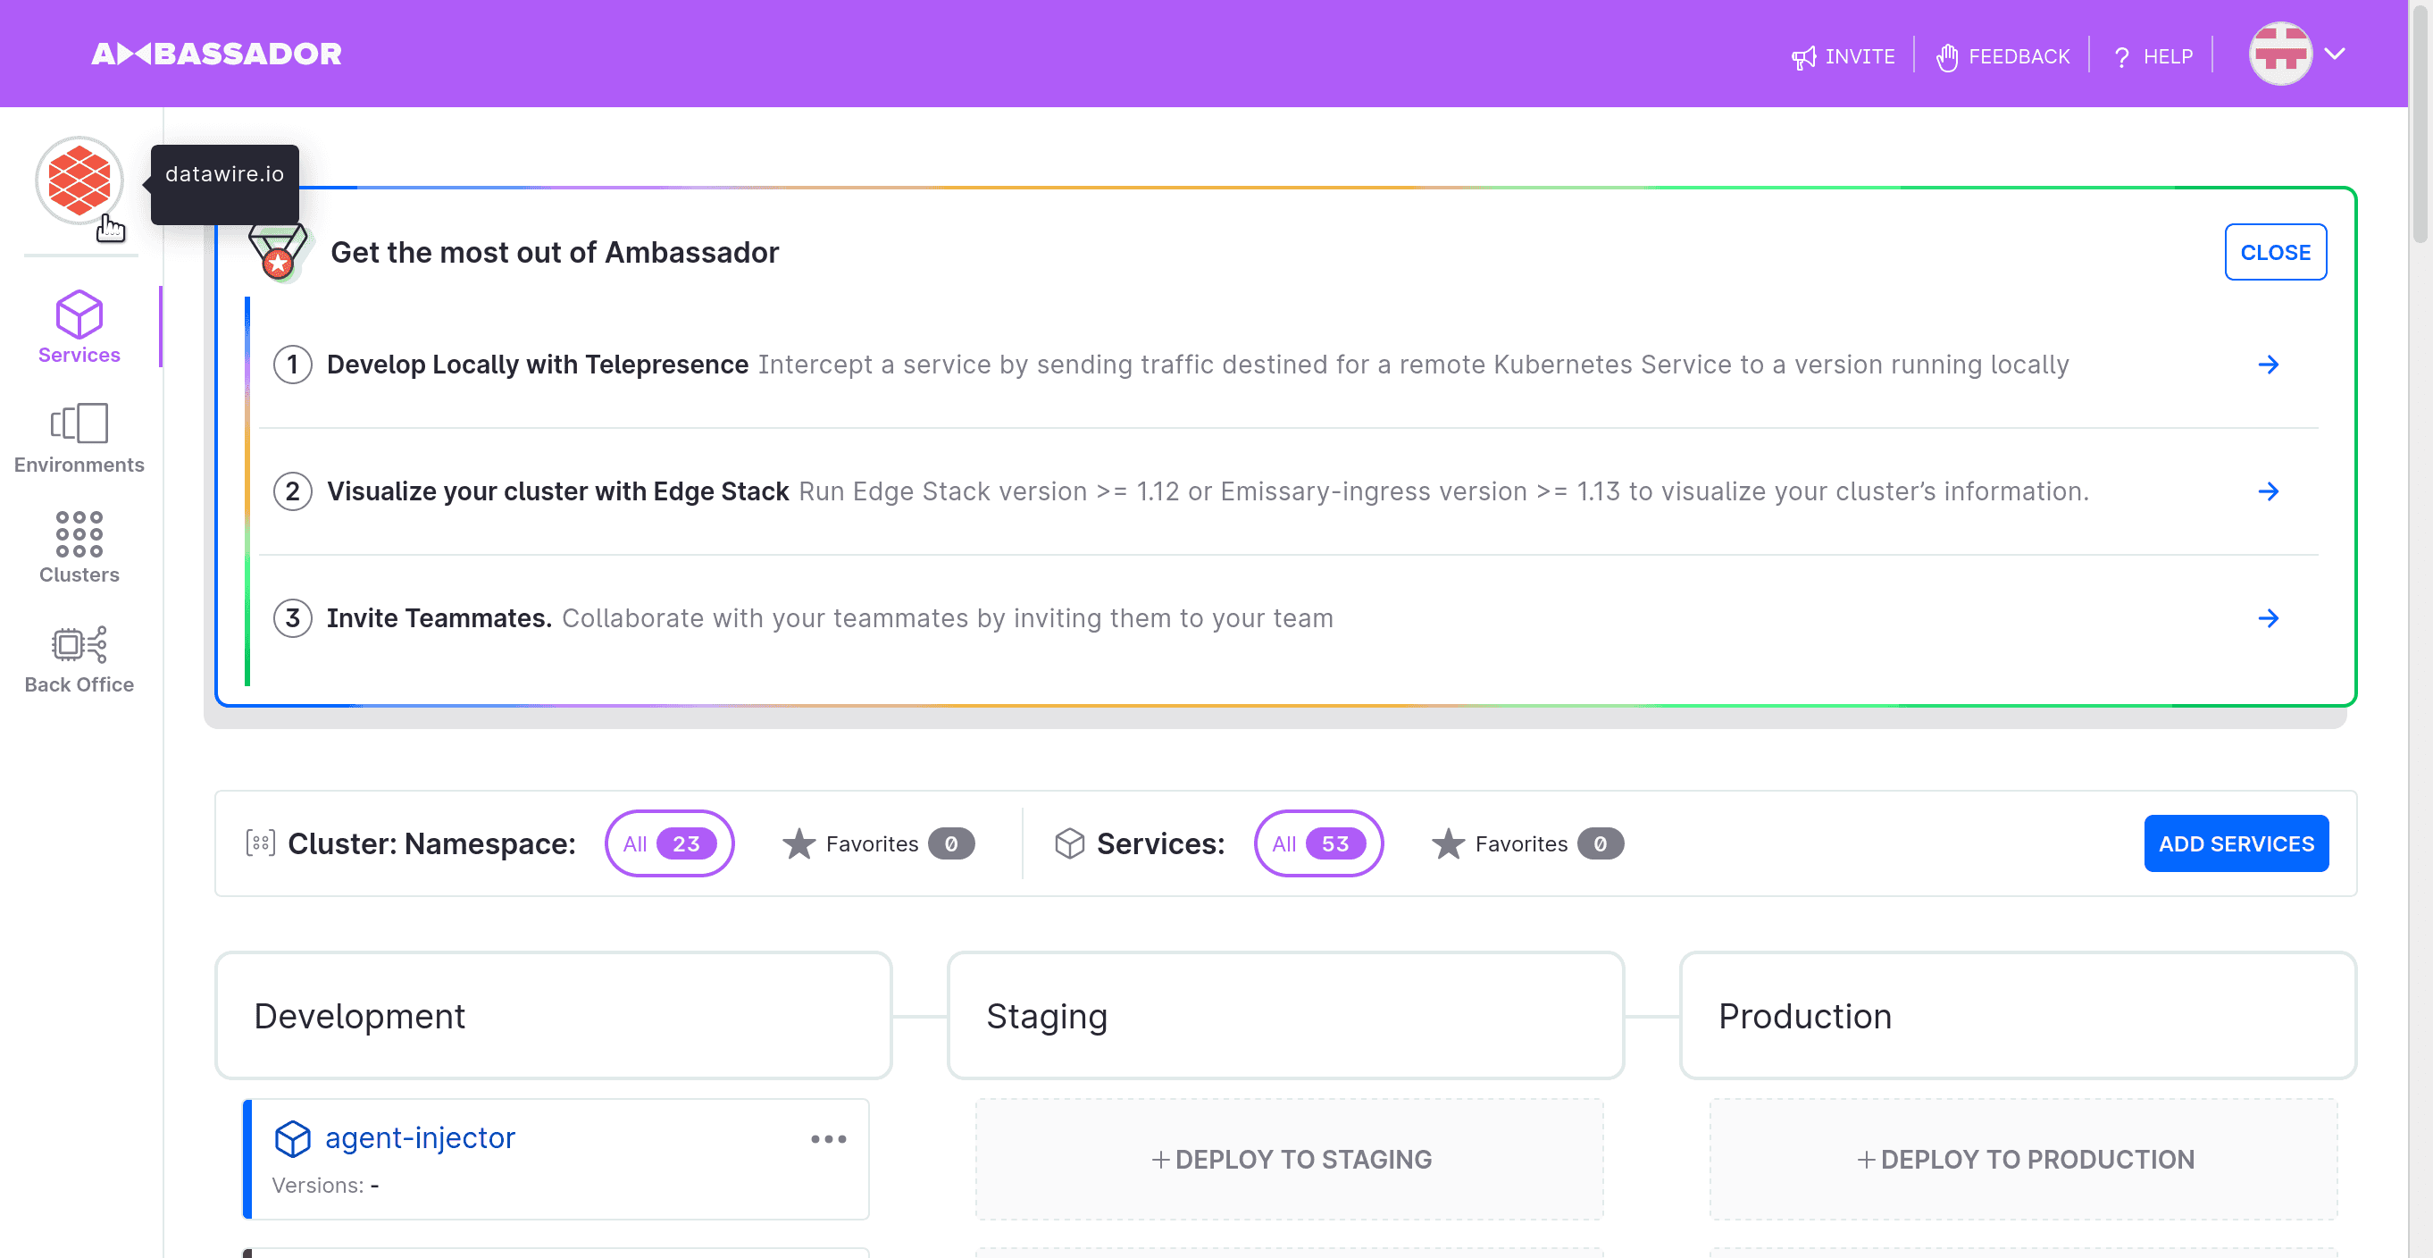Open Services in the sidebar

tap(79, 328)
